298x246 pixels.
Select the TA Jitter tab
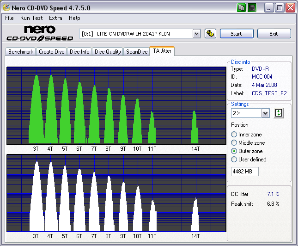point(162,51)
